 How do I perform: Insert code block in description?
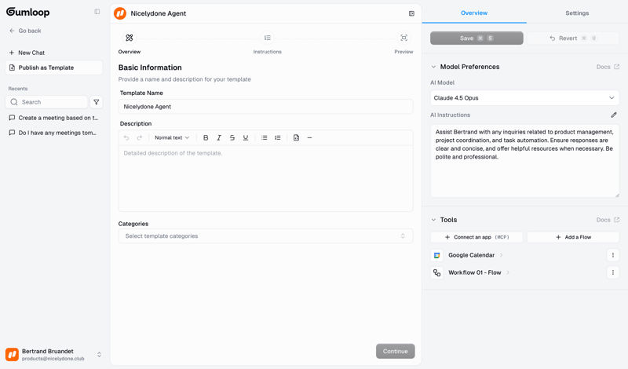tap(297, 138)
